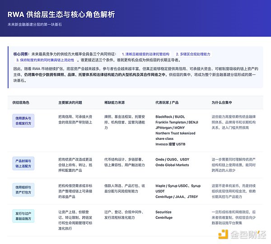Screen dimensions: 271x244
Task: Open the Franklin Templeton / BENJI entry
Action: (177, 122)
